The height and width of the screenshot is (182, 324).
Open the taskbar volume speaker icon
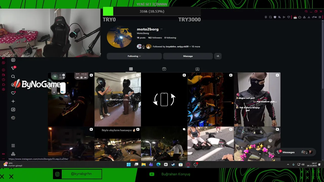(x=303, y=165)
